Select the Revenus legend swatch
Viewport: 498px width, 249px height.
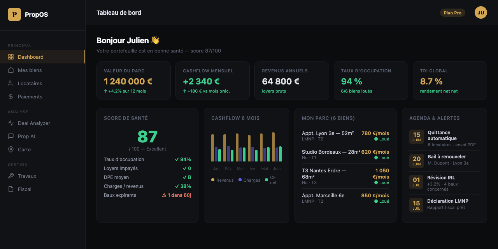[x=213, y=180]
